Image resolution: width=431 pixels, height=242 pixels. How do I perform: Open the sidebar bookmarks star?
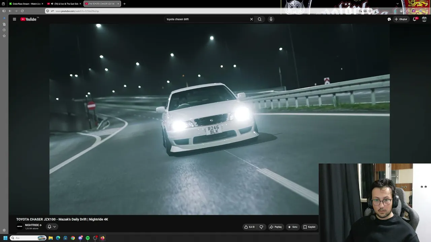pyautogui.click(x=4, y=36)
